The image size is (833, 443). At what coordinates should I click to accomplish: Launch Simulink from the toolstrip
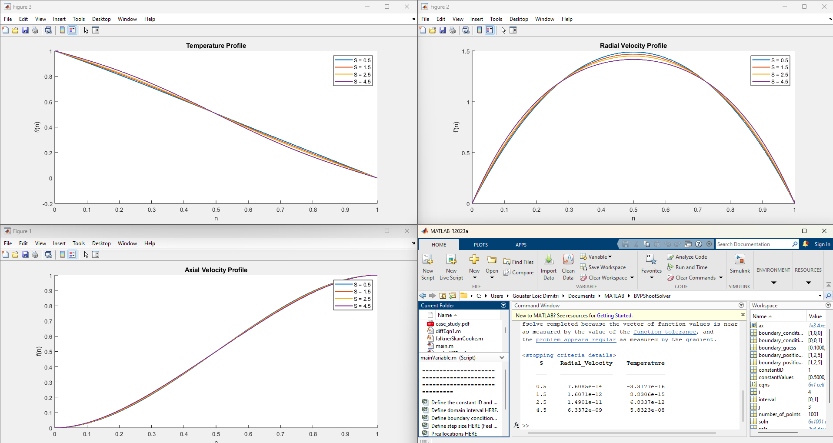point(740,263)
